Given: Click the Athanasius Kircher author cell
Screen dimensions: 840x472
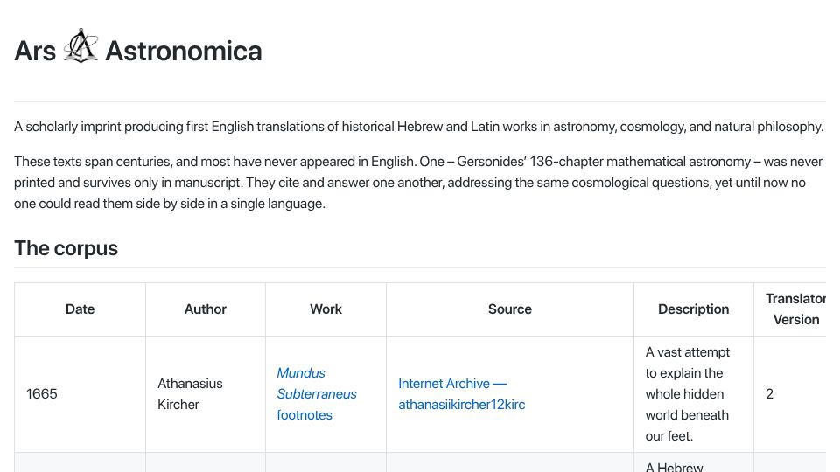Looking at the screenshot, I should click(x=205, y=394).
